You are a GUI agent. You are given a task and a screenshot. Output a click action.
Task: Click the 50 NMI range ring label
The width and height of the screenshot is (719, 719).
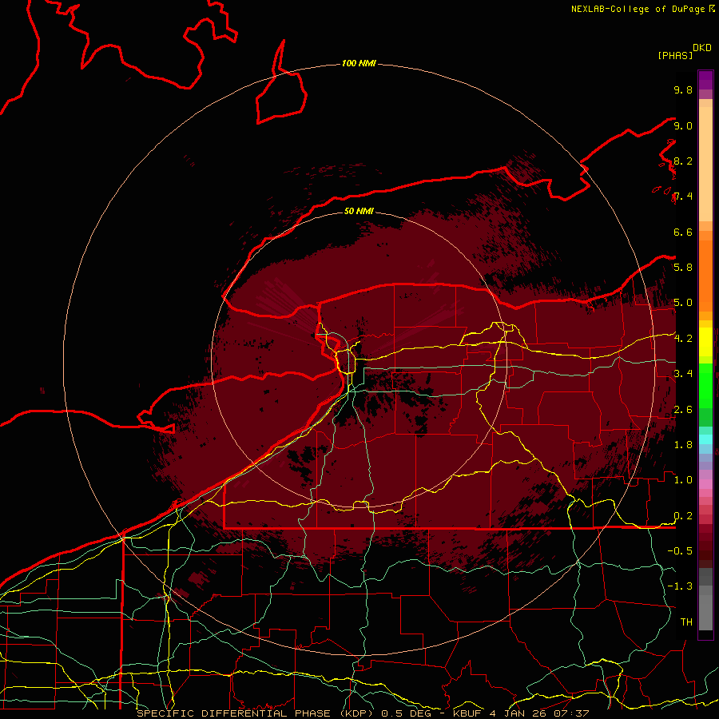tap(359, 211)
